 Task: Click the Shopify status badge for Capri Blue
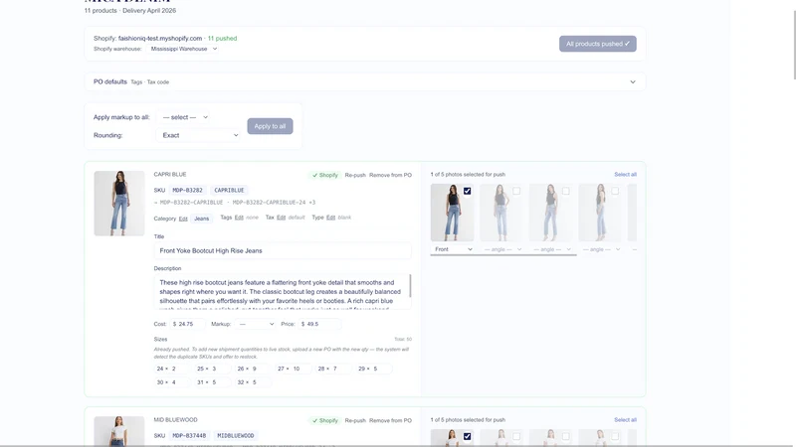(325, 175)
